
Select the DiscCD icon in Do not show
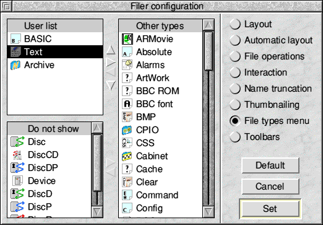[x=17, y=155]
